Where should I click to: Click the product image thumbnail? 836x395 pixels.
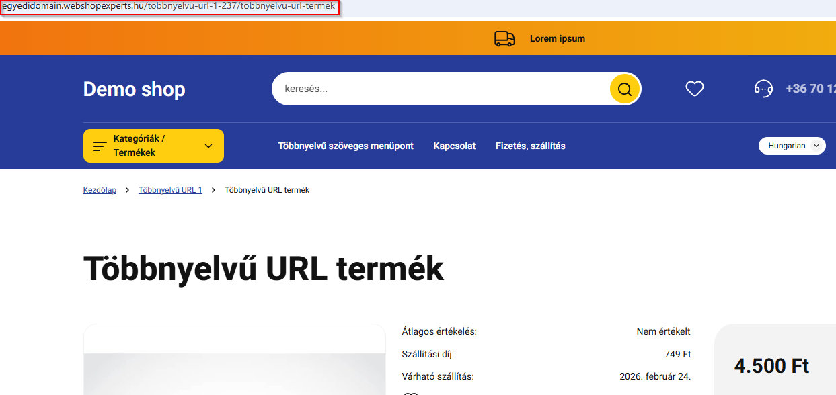point(234,359)
